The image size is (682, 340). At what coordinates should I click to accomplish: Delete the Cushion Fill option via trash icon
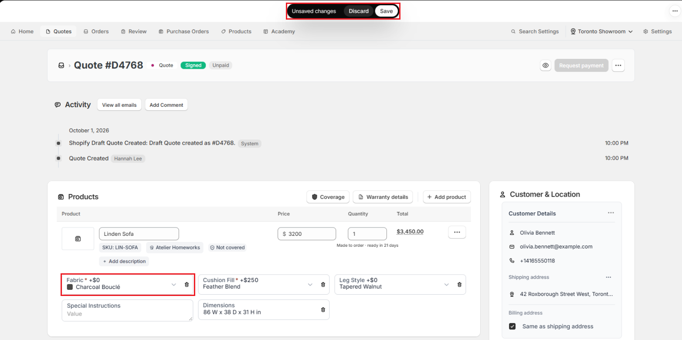click(323, 284)
